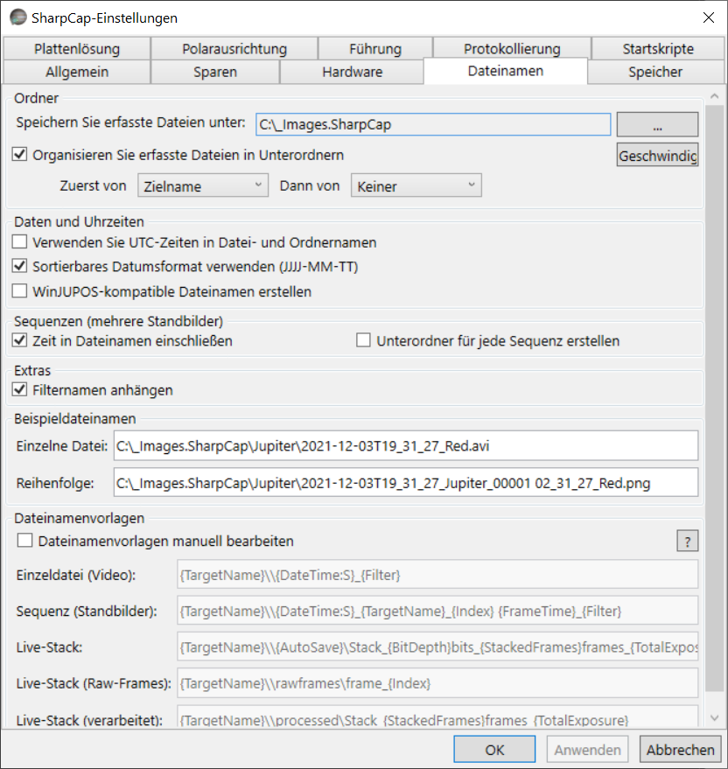Cancel with Abbrechen button

[681, 750]
